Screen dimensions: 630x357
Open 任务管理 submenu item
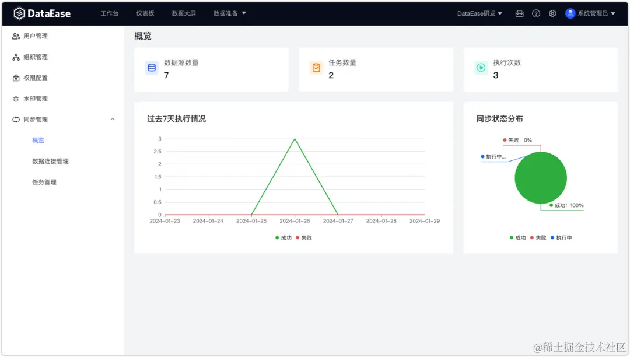click(x=44, y=183)
